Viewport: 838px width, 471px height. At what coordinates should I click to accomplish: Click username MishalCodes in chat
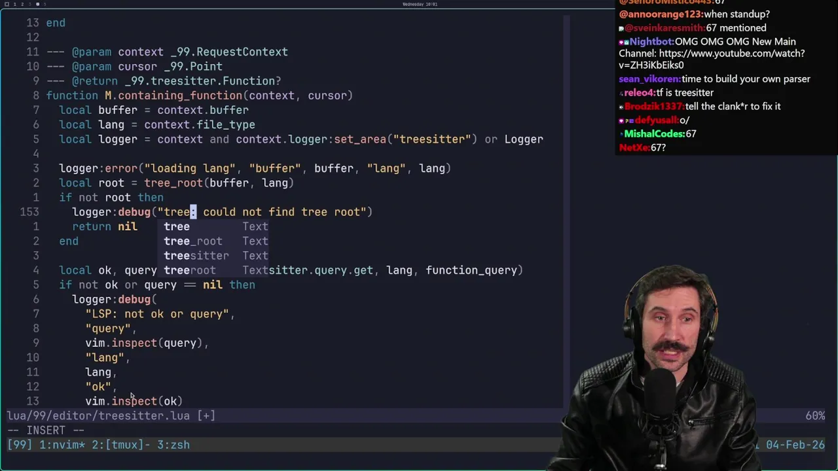tap(653, 134)
